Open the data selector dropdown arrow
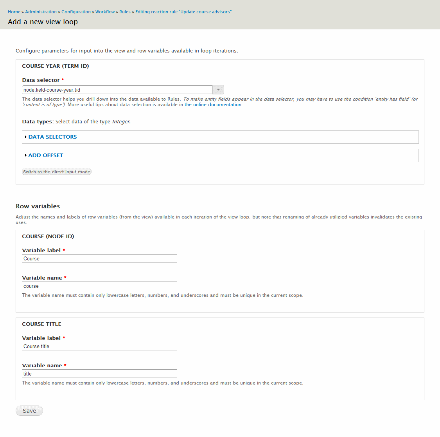 [218, 89]
